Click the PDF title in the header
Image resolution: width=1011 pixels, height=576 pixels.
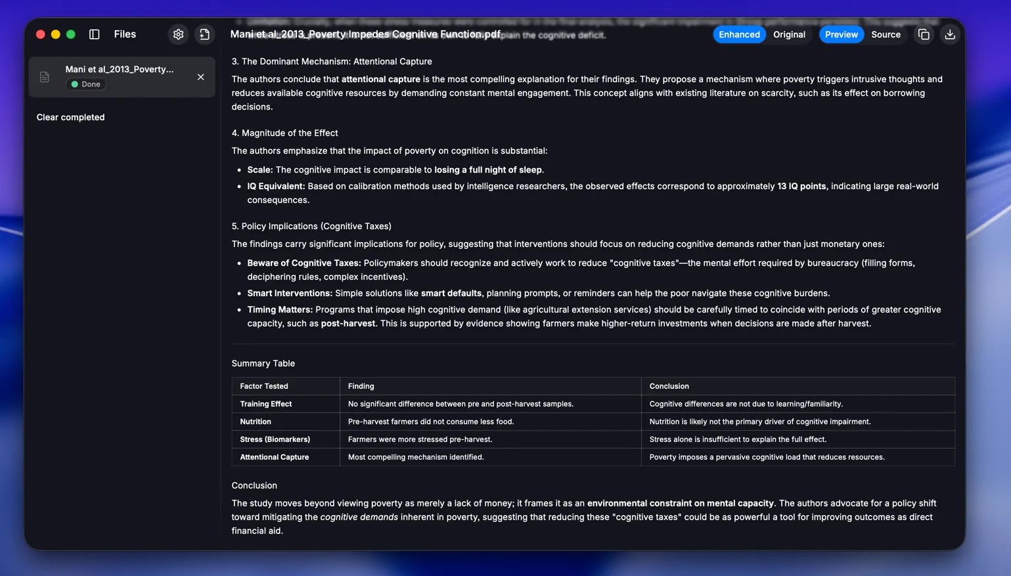pos(365,34)
